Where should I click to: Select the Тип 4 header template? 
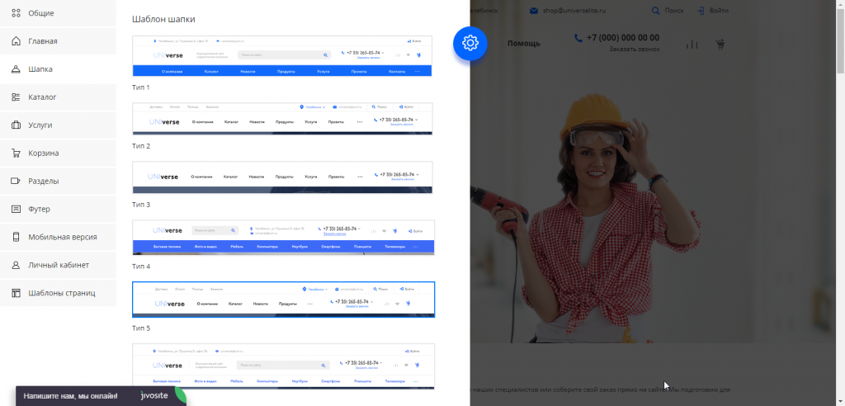[283, 237]
